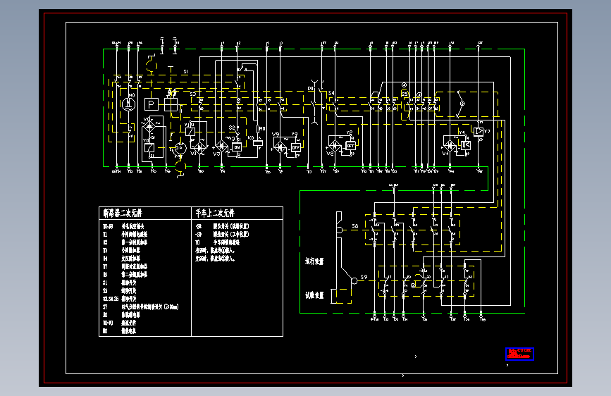Select the S7 row in the legend table
This screenshot has height=396, width=611.
141,307
